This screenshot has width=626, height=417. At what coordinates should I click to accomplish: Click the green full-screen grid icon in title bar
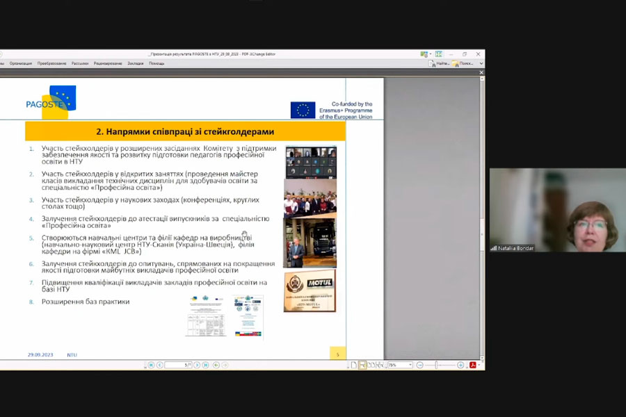(x=439, y=54)
